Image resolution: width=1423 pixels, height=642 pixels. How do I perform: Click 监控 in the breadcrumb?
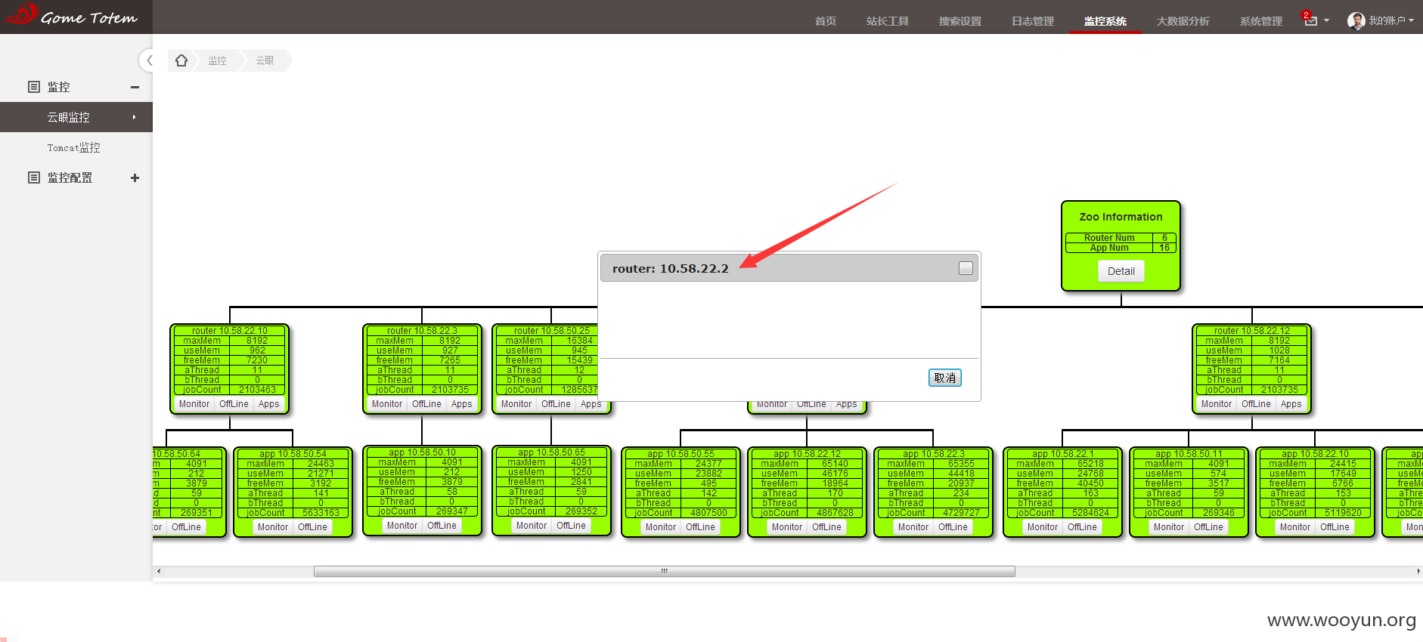point(218,60)
